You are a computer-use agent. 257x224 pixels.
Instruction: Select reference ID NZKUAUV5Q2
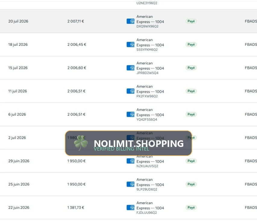point(147,166)
